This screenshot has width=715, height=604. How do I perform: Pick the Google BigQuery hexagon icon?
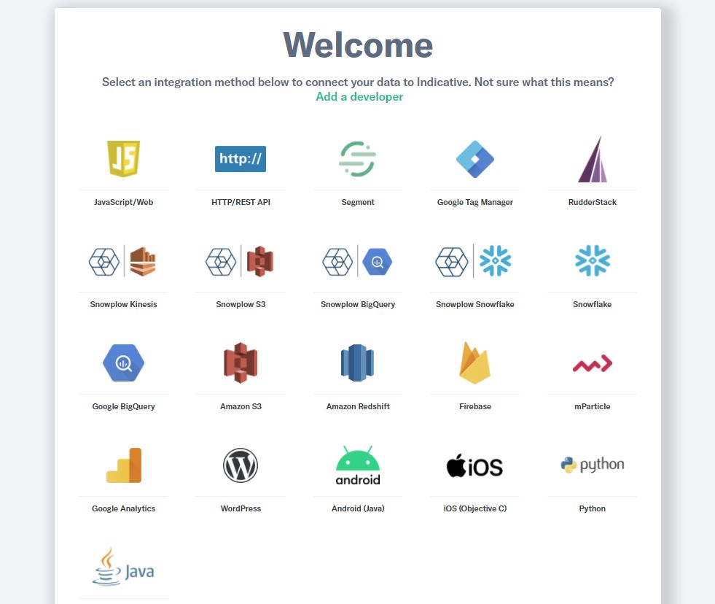coord(124,363)
